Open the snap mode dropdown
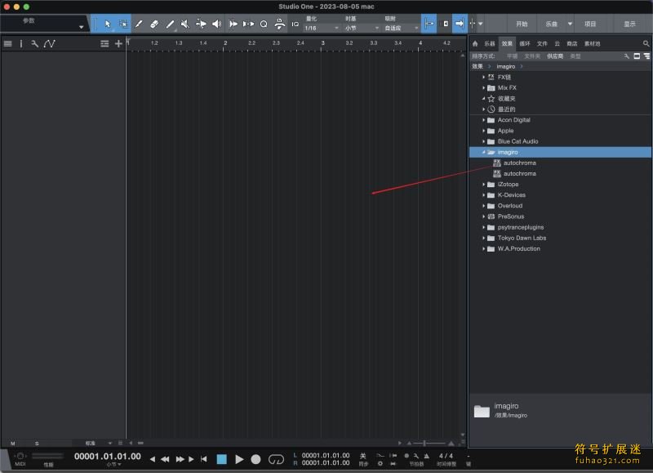 tap(402, 28)
